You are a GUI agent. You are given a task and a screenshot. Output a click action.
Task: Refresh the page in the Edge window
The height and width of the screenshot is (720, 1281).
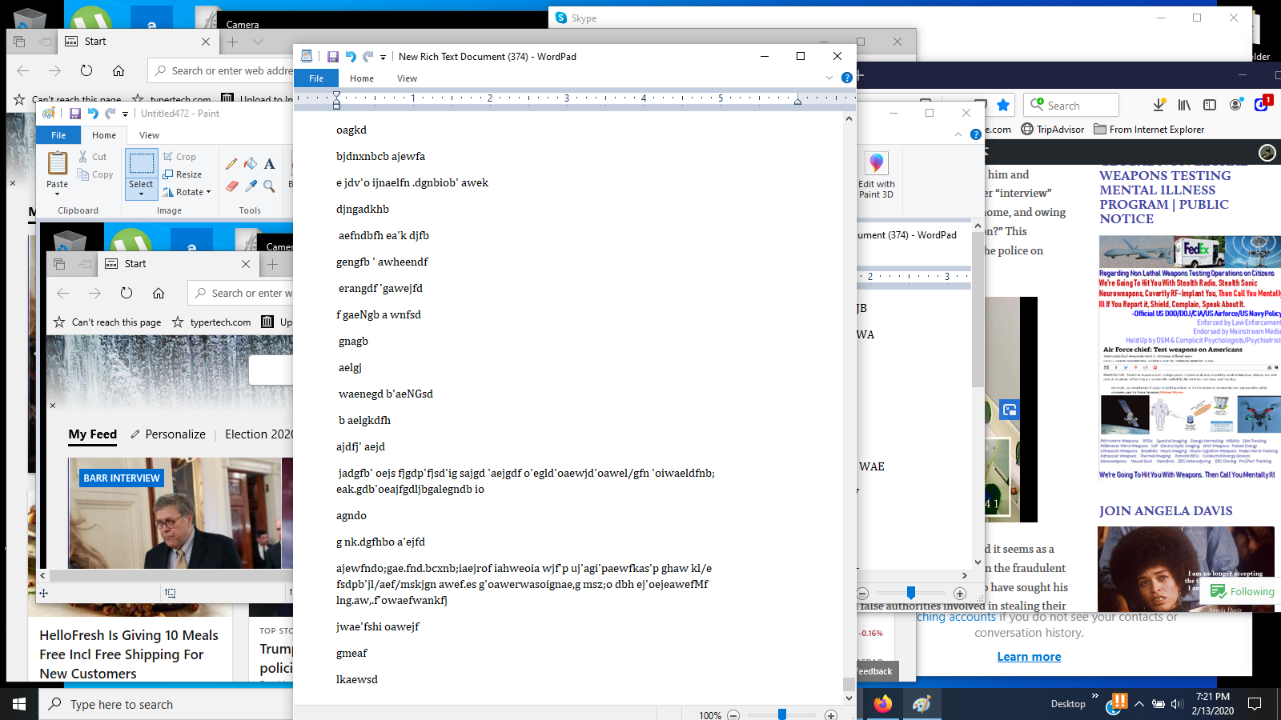point(86,70)
